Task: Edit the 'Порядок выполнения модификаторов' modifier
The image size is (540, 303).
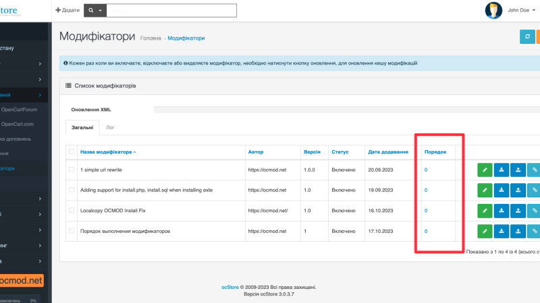Action: click(x=485, y=231)
